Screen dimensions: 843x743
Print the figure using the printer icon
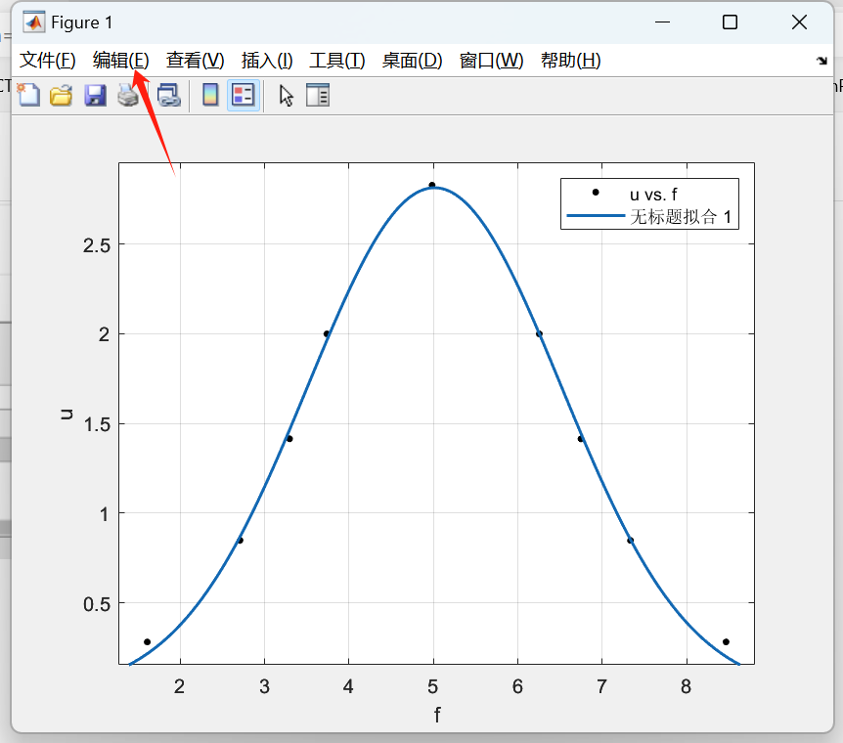coord(128,95)
